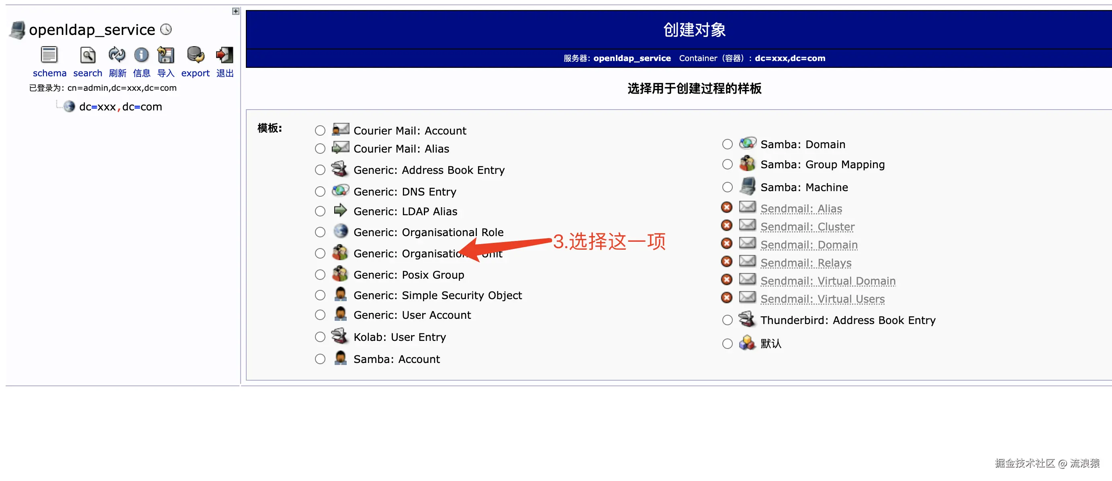Open server info (信息) icon

[141, 55]
